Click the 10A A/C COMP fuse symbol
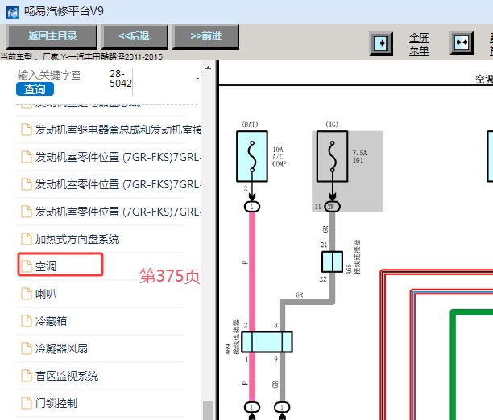Screen dimensions: 493x420 tap(252, 156)
